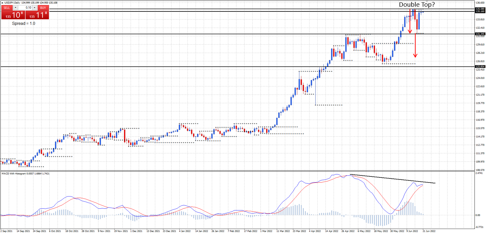This screenshot has width=486, height=233.
Task: Click the 21 Jun 2022 date label
Action: coord(426,231)
